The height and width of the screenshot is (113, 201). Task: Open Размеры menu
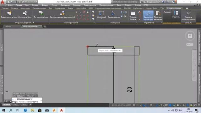[x=77, y=5]
